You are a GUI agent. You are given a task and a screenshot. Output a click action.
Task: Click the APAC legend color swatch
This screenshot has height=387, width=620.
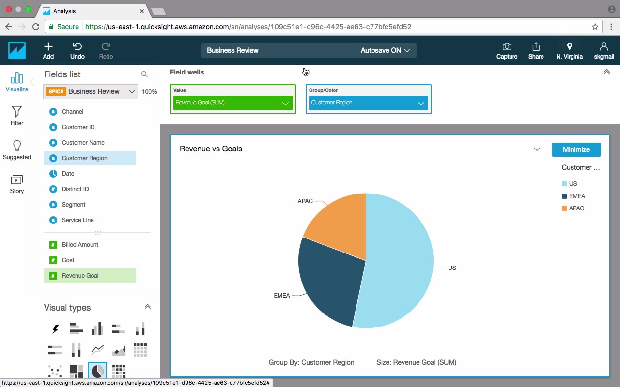tap(564, 208)
